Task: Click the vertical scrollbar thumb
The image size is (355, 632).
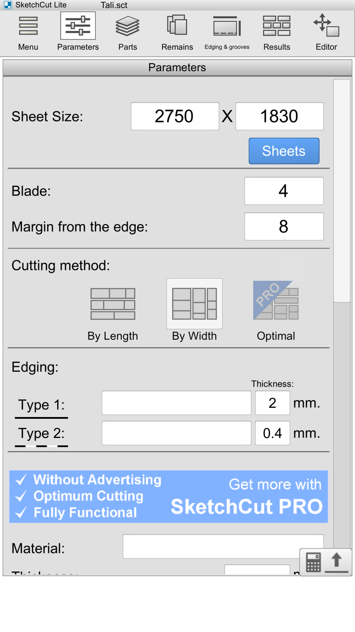Action: coord(342,191)
